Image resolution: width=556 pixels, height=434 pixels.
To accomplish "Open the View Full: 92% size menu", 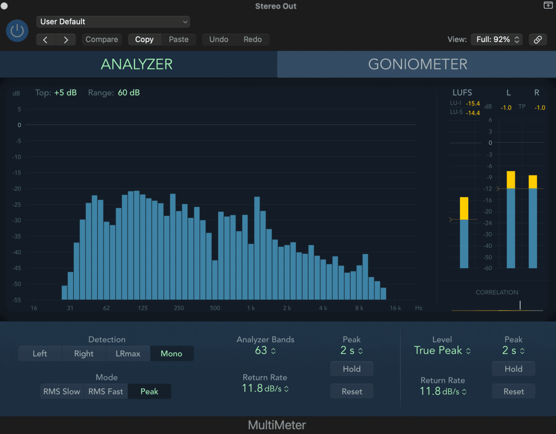I will pyautogui.click(x=497, y=40).
